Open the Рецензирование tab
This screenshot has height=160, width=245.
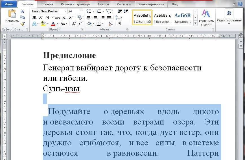point(151,4)
